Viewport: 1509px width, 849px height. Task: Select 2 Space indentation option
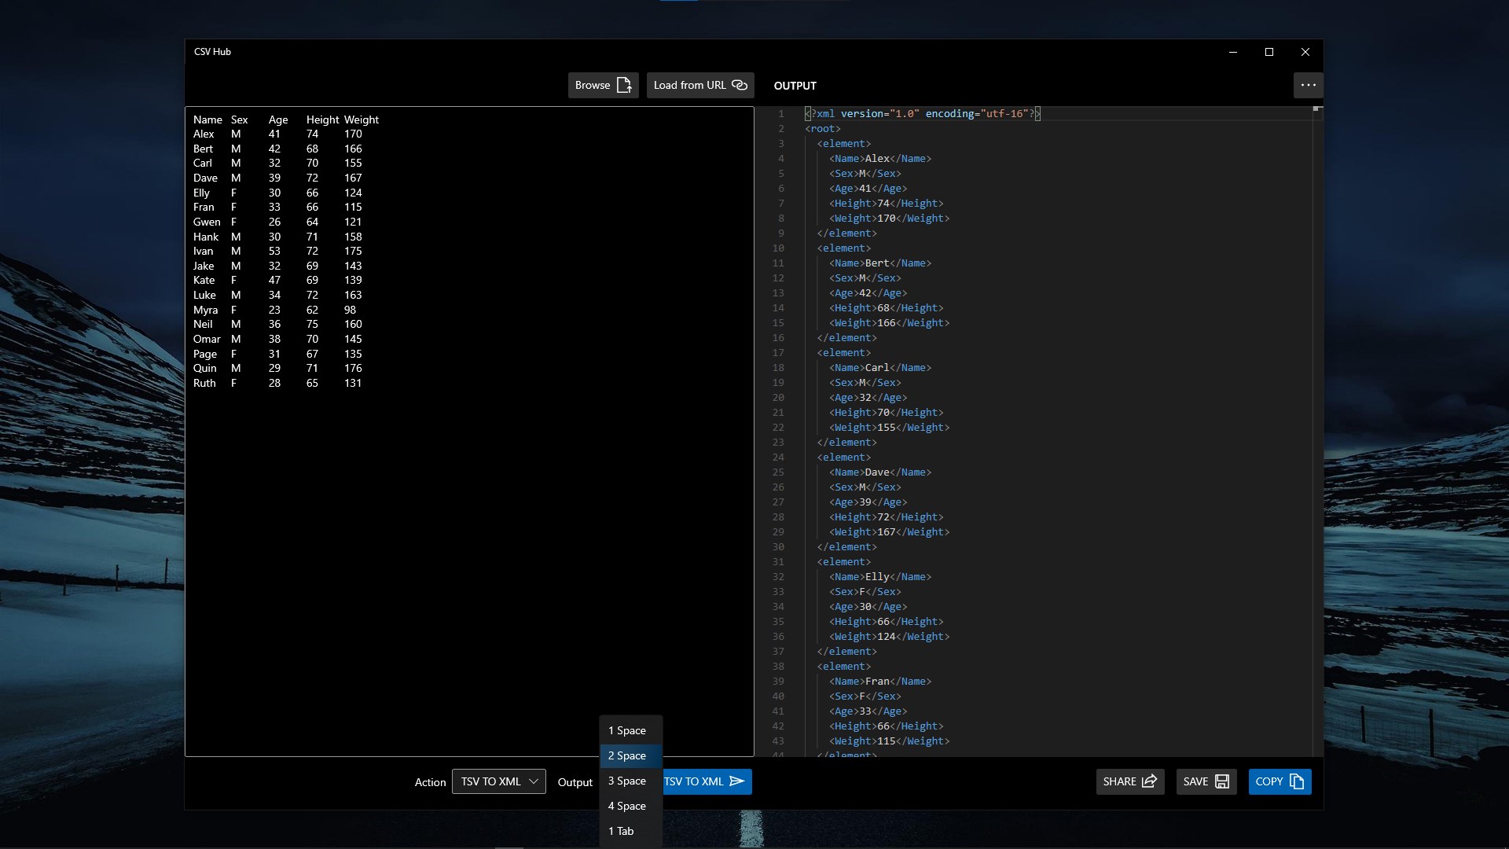click(630, 755)
